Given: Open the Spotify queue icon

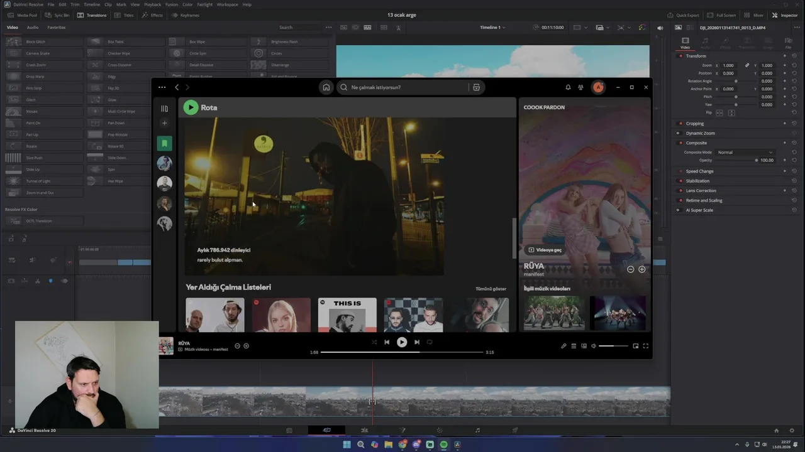Looking at the screenshot, I should tap(574, 346).
